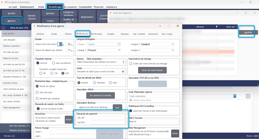Click the filter icon in Adresse column
259x139 pixels.
click(x=217, y=27)
